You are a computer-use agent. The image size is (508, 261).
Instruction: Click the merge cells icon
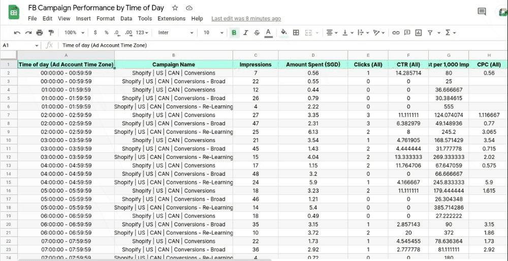tap(308, 32)
